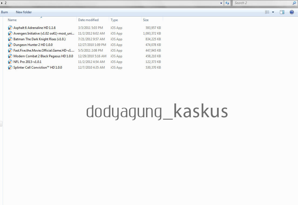Click the folder 2 breadcrumb in address bar
The width and height of the screenshot is (298, 205).
5,3
